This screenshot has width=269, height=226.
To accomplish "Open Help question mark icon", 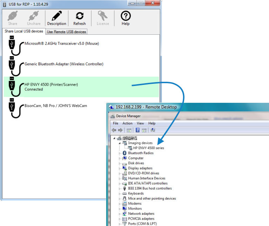I will [x=126, y=18].
